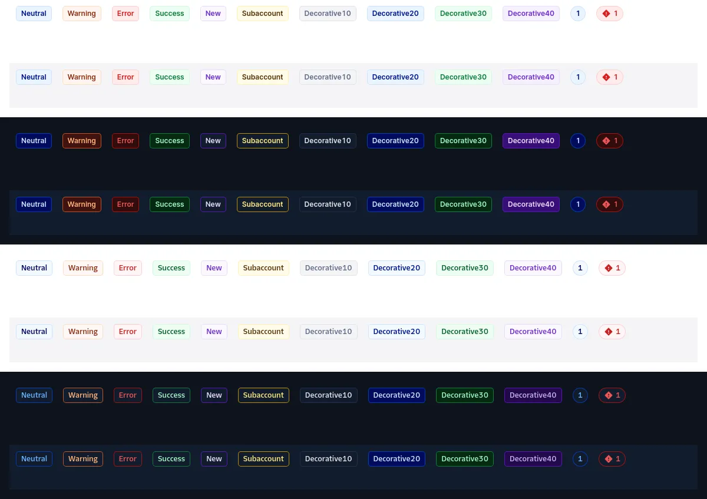Choose Subaccount badge in the seventh row
The width and height of the screenshot is (707, 499).
[x=263, y=395]
